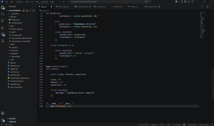Viewport: 214px width, 126px height.
Task: Open ransomware_detector.pkl file
Action: pyautogui.click(x=21, y=38)
